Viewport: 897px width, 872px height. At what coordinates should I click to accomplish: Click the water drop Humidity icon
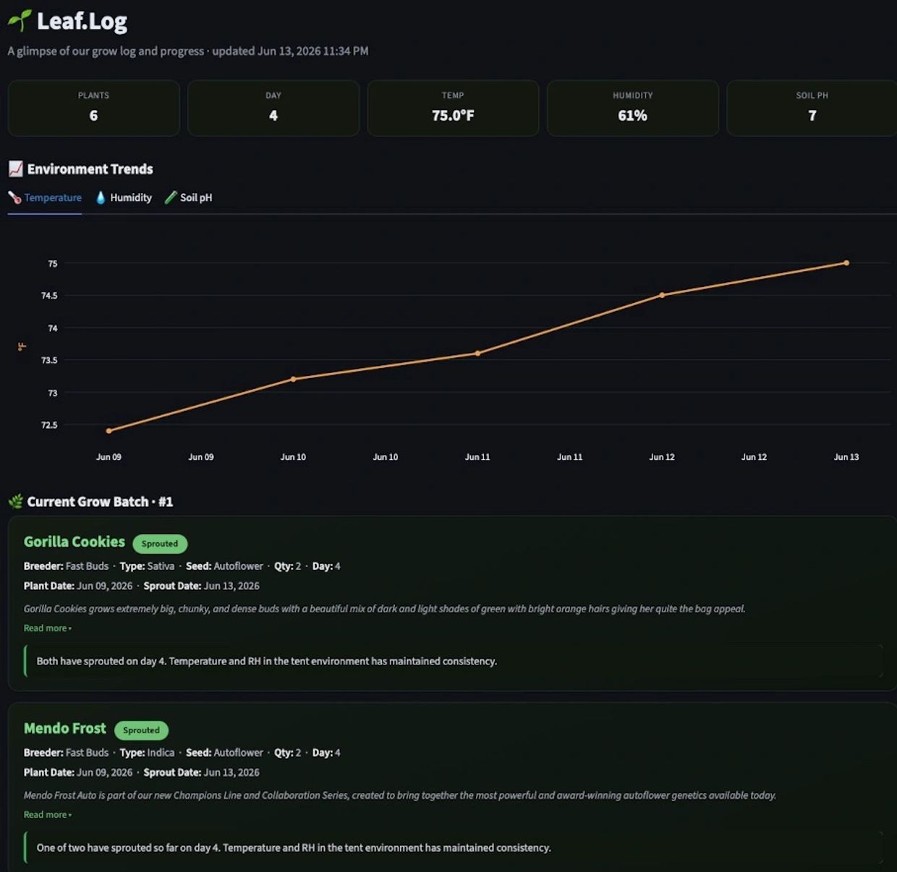tap(101, 197)
